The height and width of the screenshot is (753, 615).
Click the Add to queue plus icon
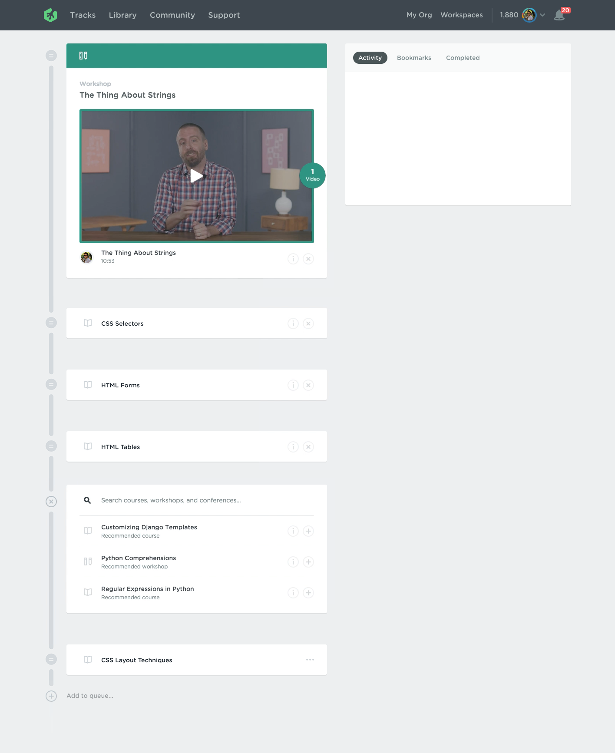click(51, 696)
